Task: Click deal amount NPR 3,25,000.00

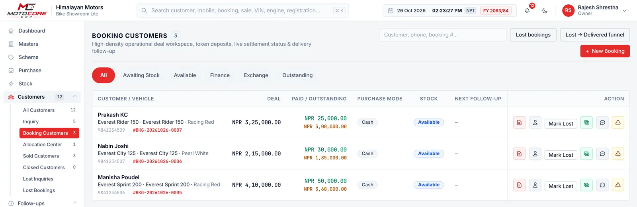Action: click(x=256, y=123)
